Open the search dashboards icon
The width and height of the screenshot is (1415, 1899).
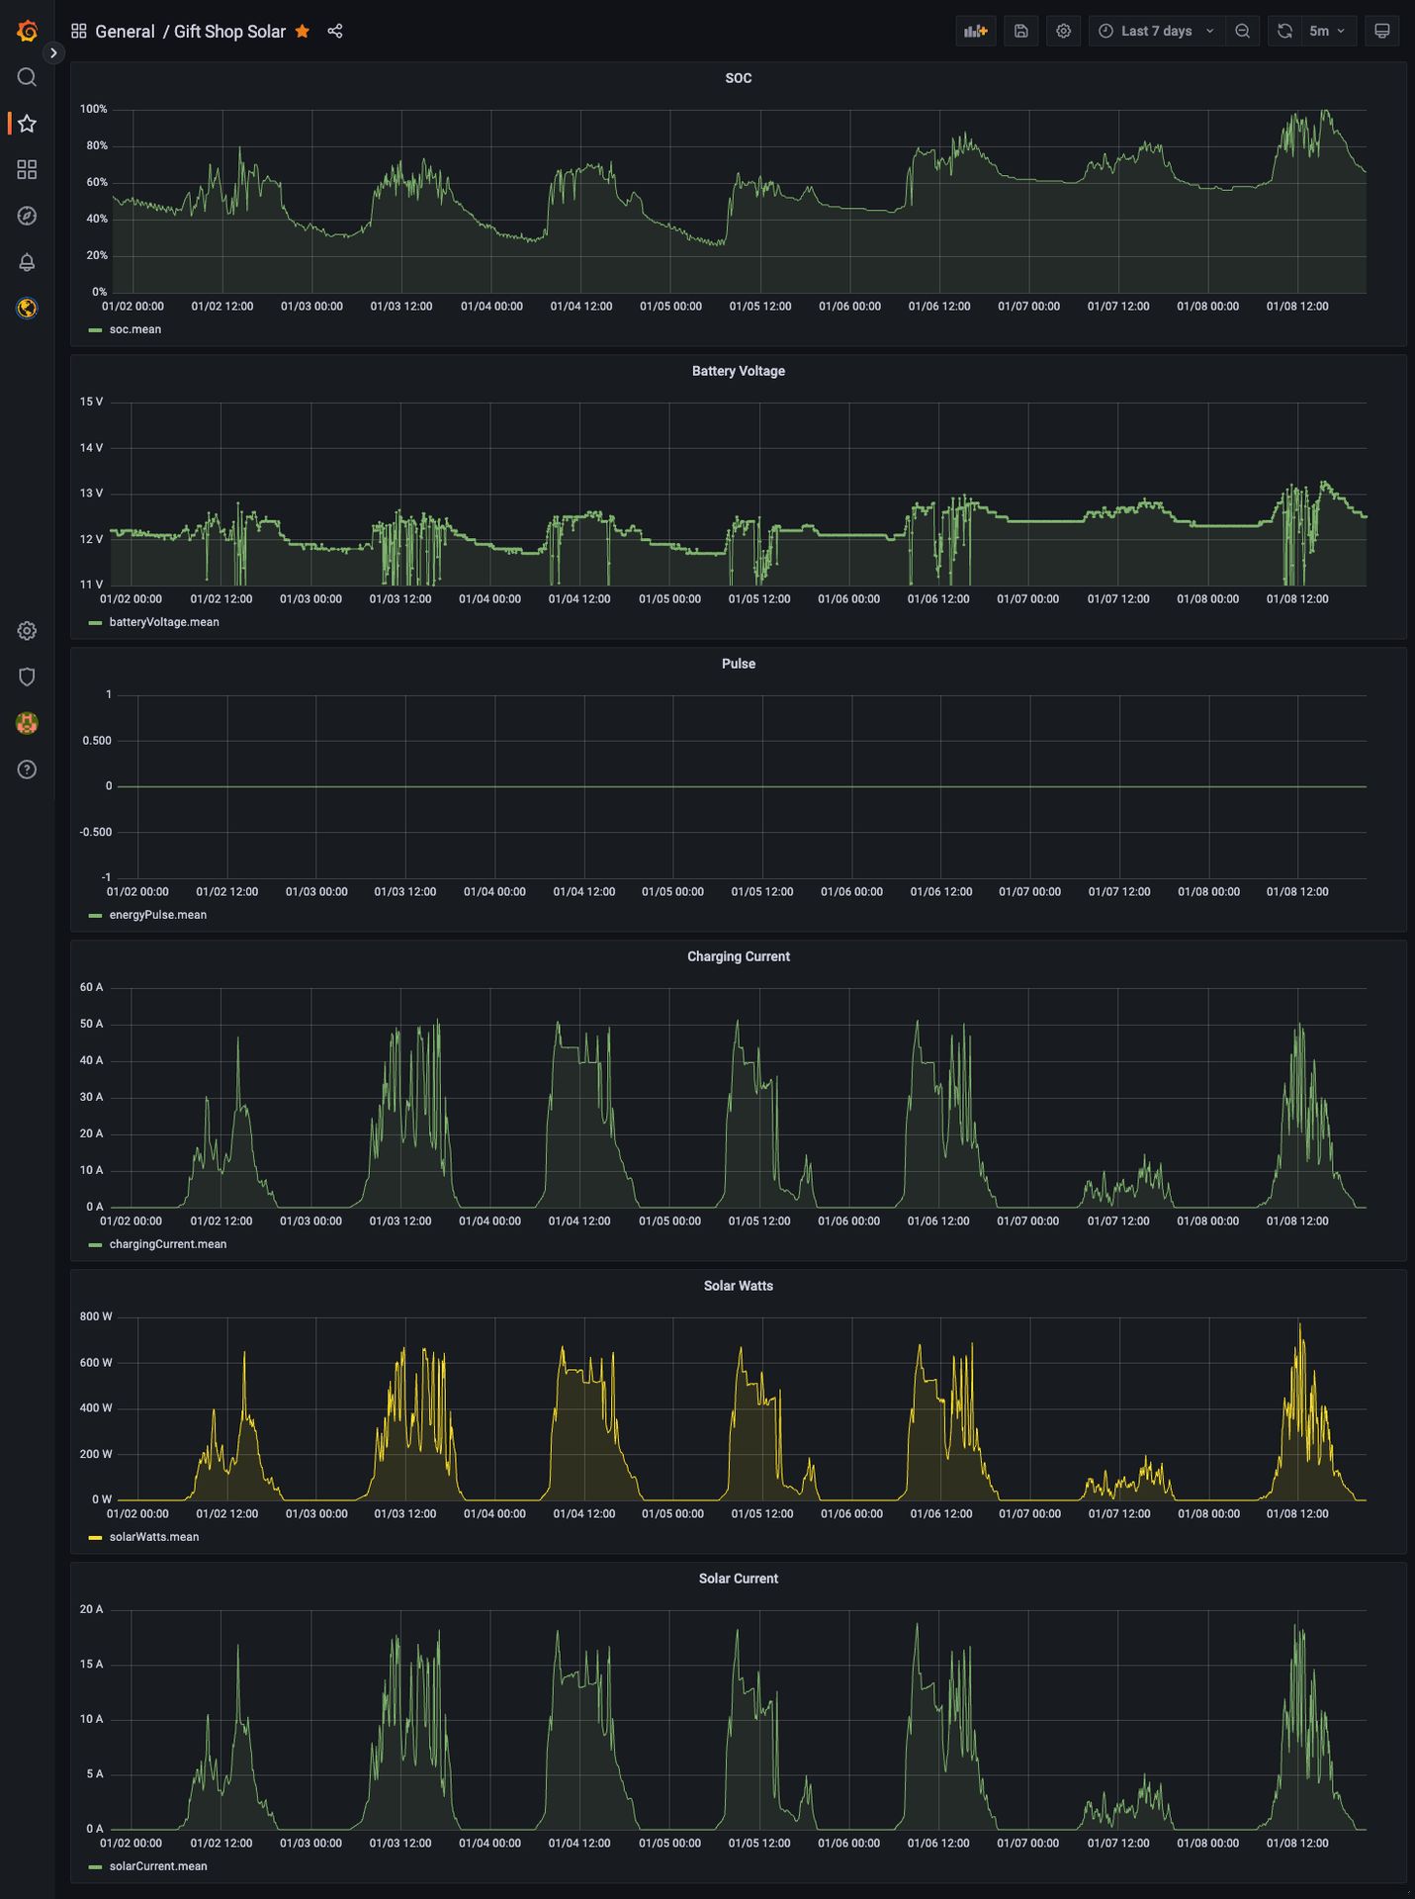coord(27,77)
